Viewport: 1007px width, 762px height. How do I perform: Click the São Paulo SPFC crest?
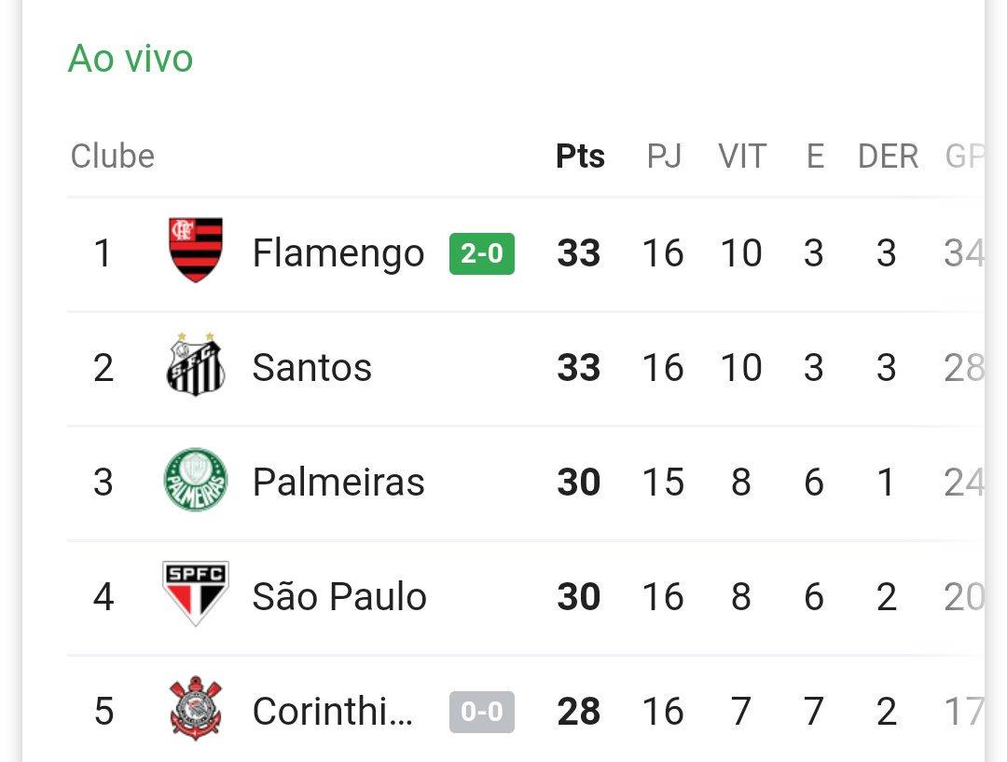click(196, 594)
